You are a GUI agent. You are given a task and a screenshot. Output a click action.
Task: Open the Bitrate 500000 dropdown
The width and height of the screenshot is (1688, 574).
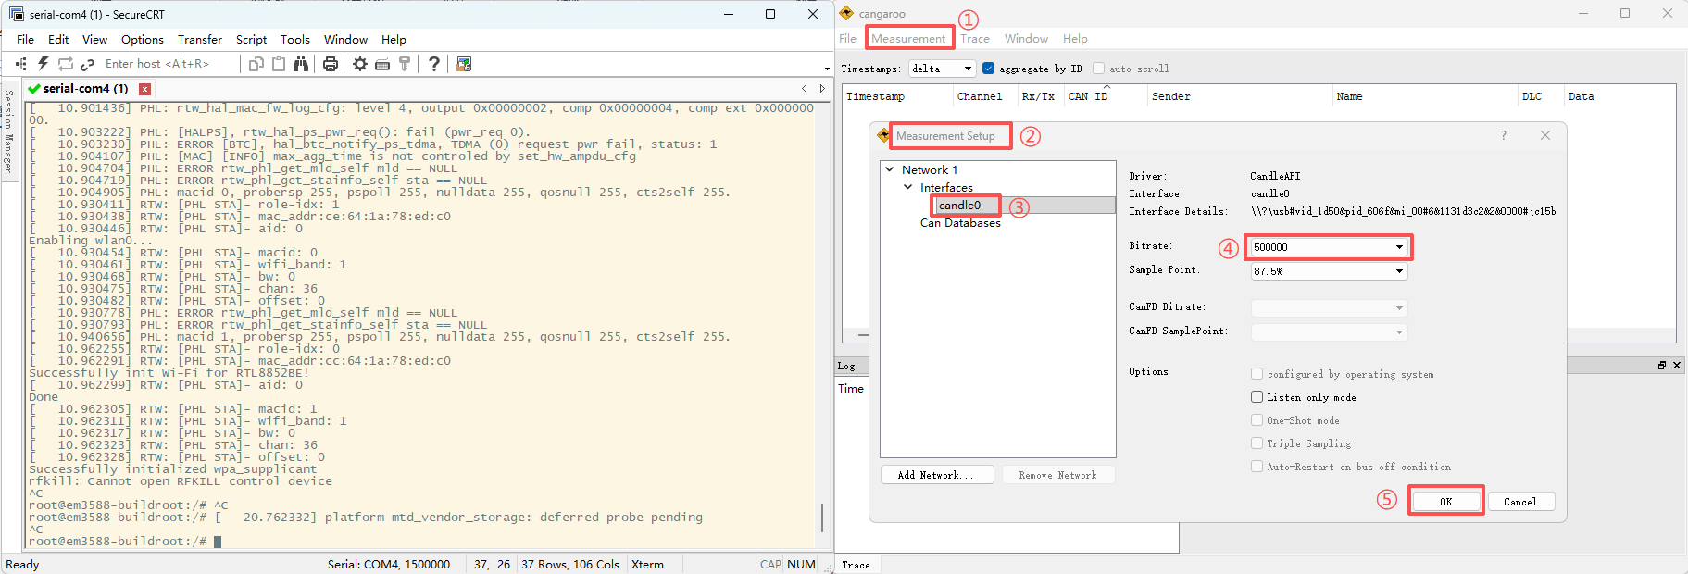click(x=1328, y=247)
